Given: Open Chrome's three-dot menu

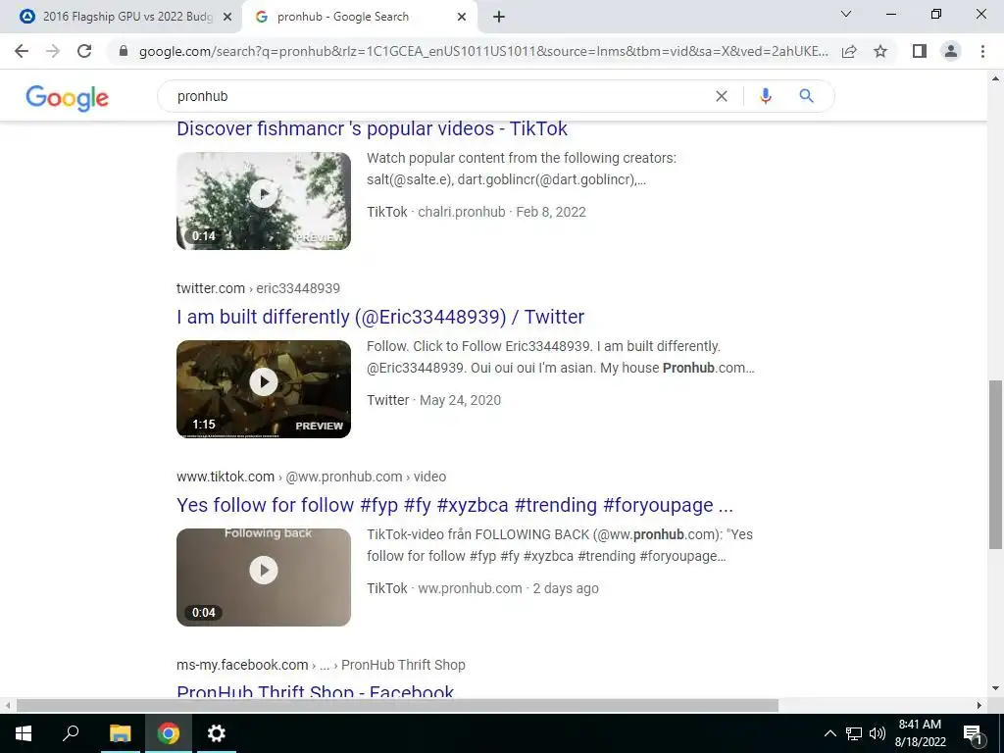Looking at the screenshot, I should click(x=982, y=51).
